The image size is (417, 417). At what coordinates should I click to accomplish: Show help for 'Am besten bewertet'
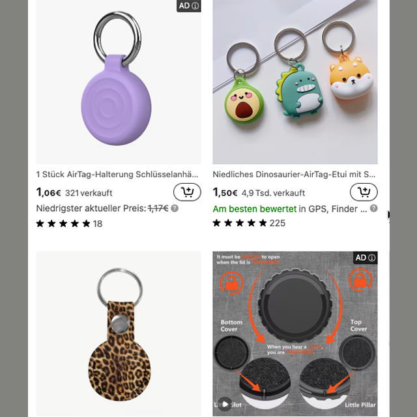[x=373, y=208]
